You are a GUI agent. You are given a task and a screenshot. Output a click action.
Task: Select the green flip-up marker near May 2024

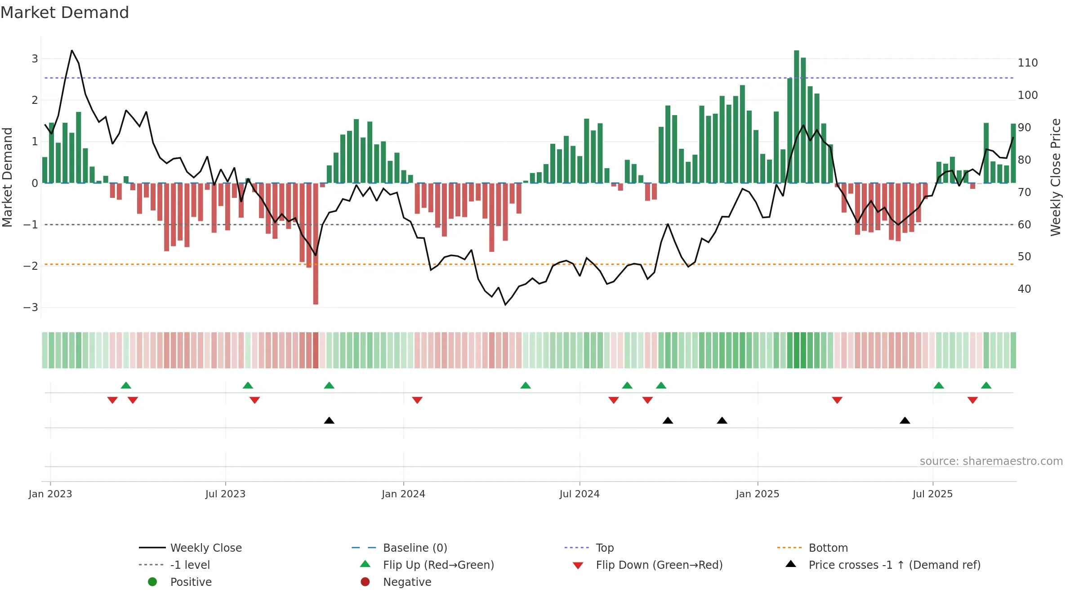tap(526, 385)
